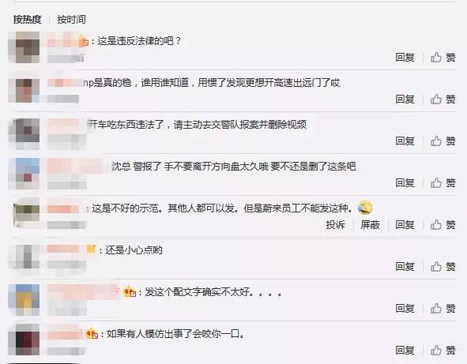The width and height of the screenshot is (467, 364).
Task: Like the comment '发这个配文字确实不太好'
Action: tap(443, 309)
